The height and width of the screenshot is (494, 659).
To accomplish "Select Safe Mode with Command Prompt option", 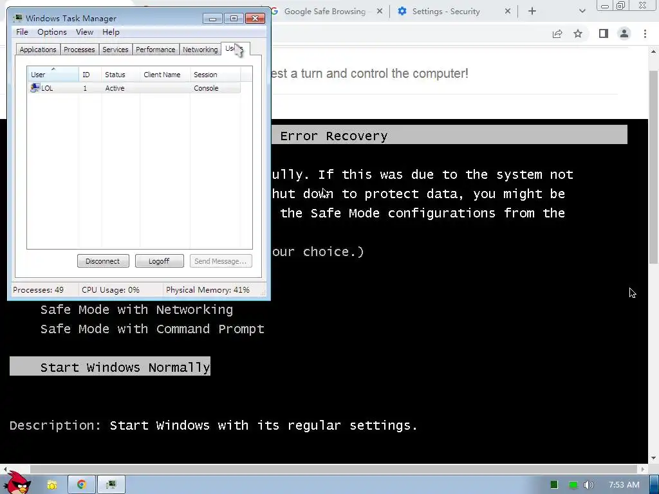I will [x=152, y=329].
